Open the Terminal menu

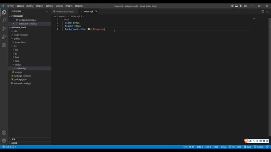tap(69, 6)
